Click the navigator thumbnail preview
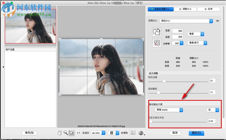The width and height of the screenshot is (226, 140). pyautogui.click(x=30, y=26)
